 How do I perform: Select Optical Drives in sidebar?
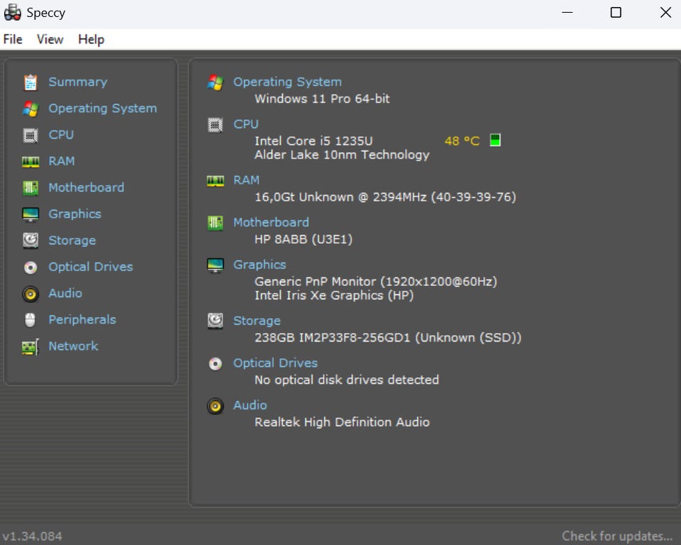90,267
